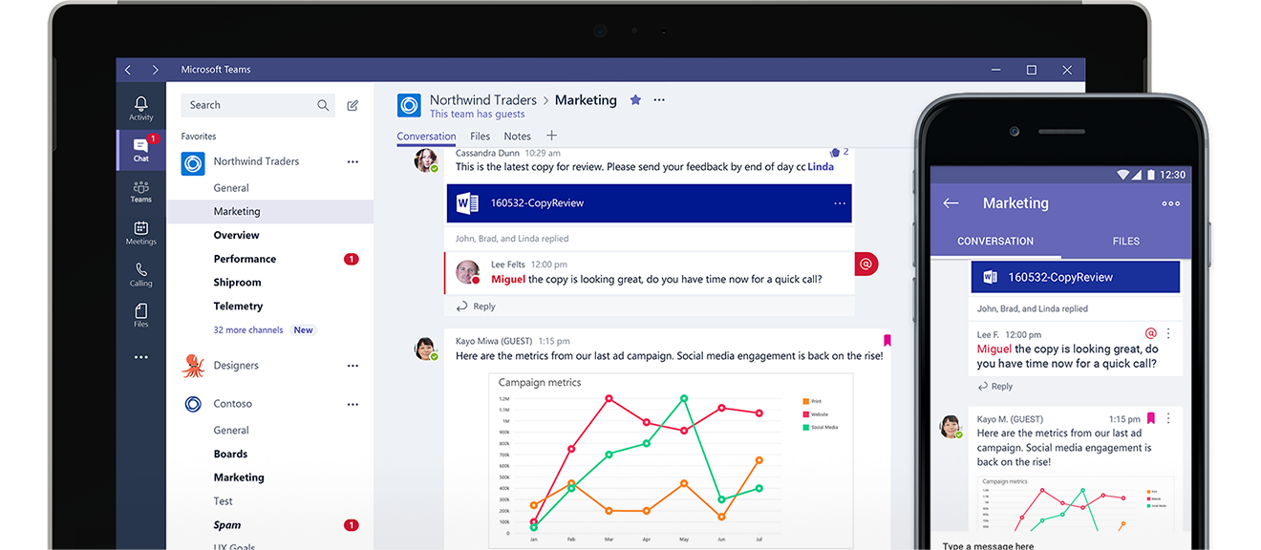1261x550 pixels.
Task: Open more options for the Contoso team
Action: (353, 404)
